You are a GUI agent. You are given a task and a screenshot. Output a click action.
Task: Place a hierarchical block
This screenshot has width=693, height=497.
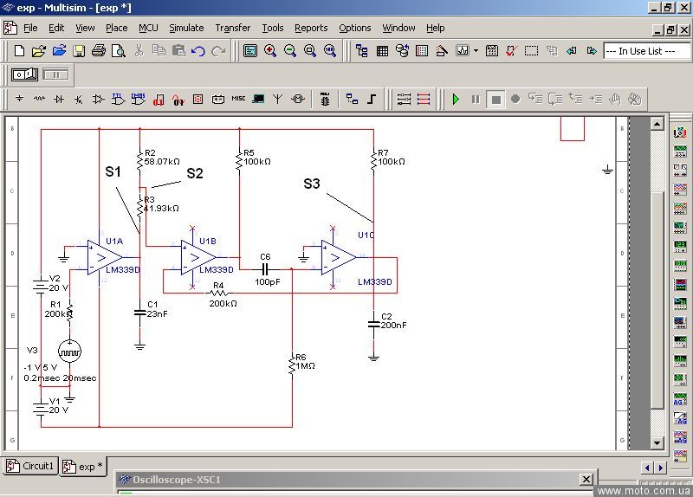352,99
